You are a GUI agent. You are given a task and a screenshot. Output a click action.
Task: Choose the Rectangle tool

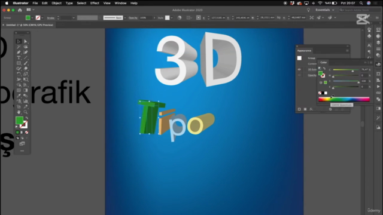pos(19,63)
